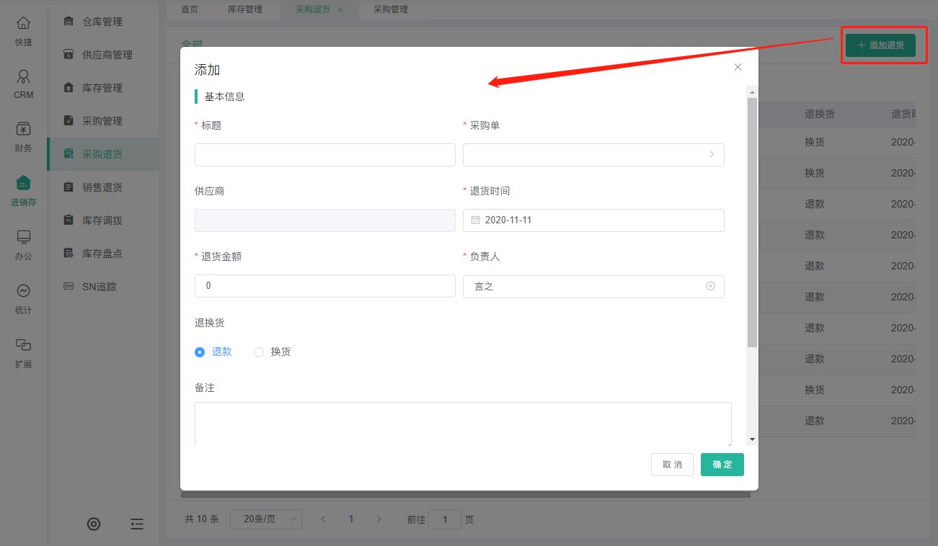Select the 换货 radio option
The width and height of the screenshot is (938, 546).
259,352
